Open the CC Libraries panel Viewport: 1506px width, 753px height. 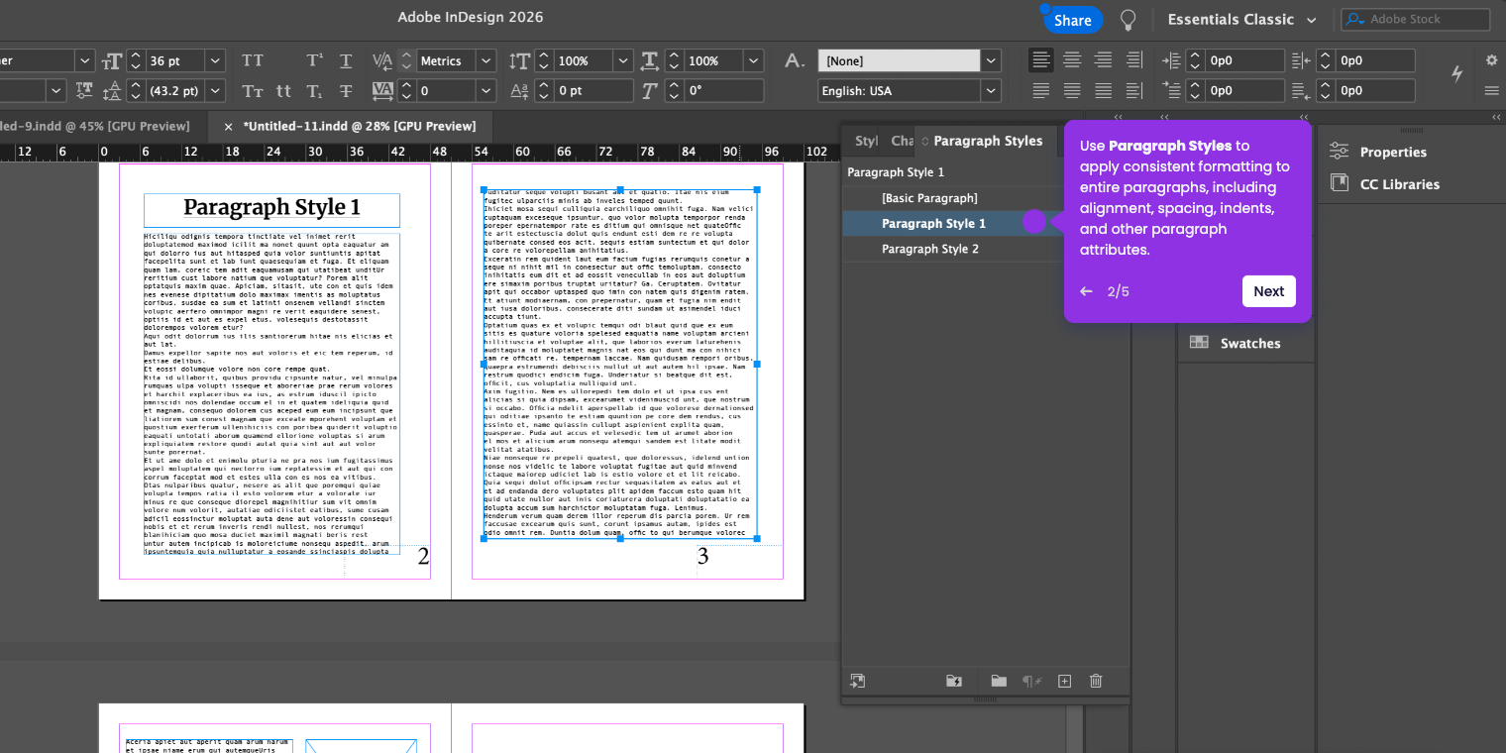point(1399,184)
